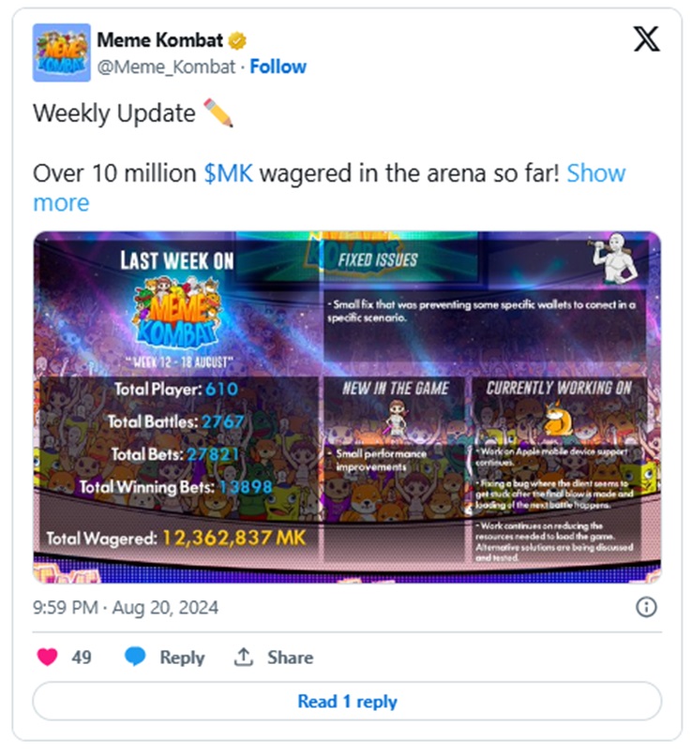Follow the Meme Kombat account
693x753 pixels.
click(x=278, y=66)
